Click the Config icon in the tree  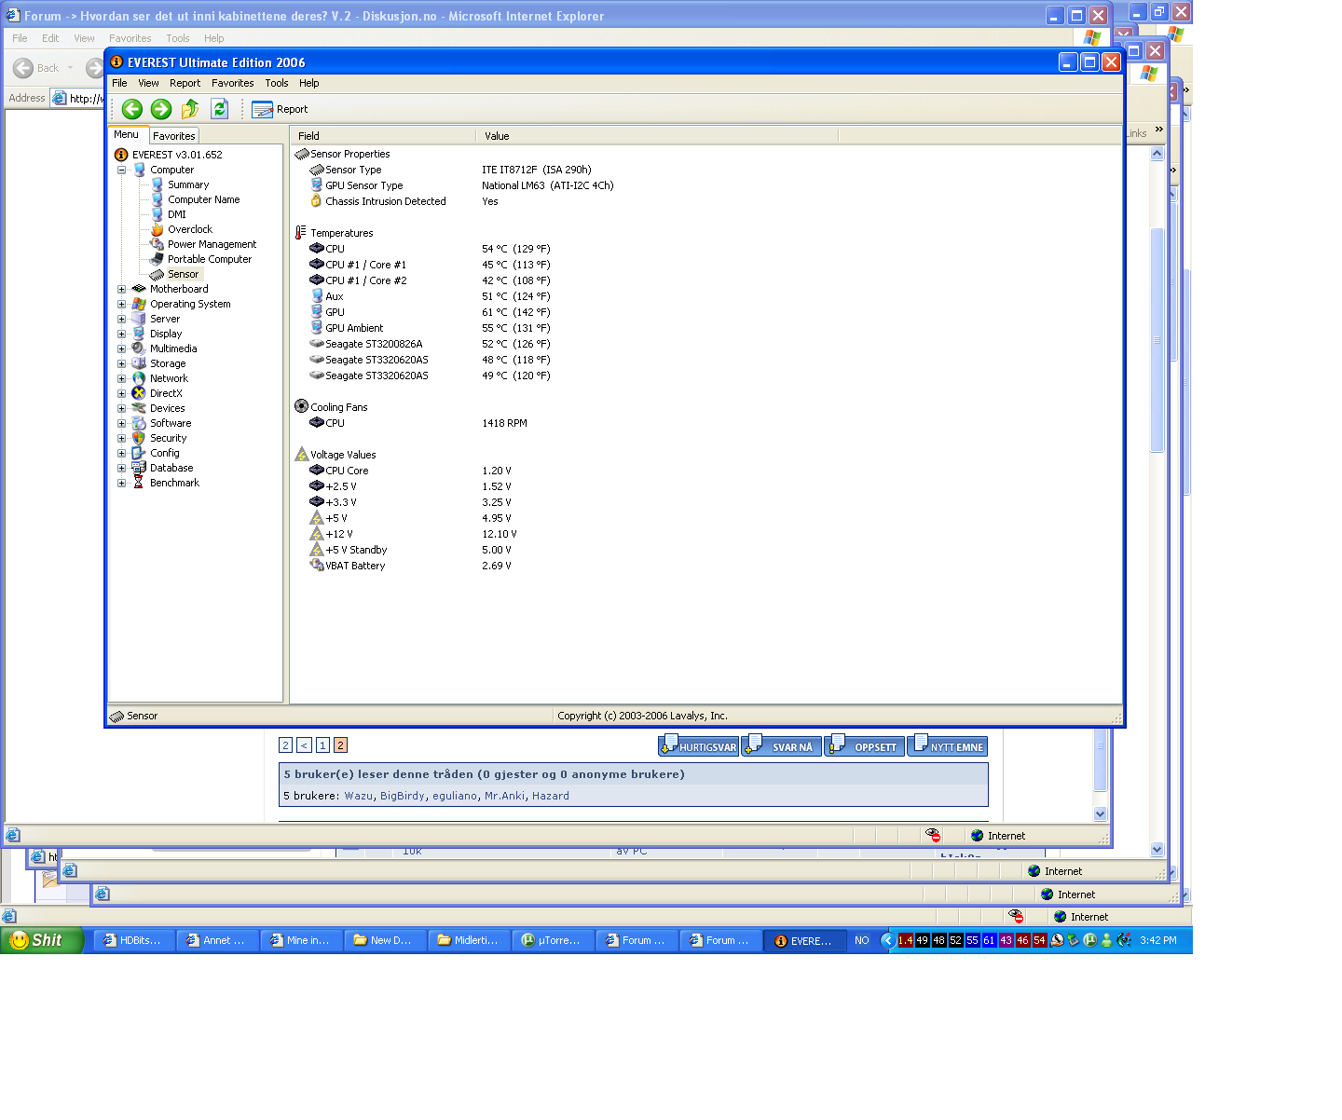139,453
